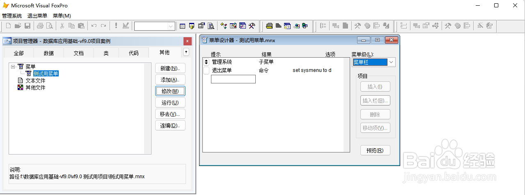Click the Modify Form ruler icon
The height and width of the screenshot is (195, 525).
click(x=126, y=26)
